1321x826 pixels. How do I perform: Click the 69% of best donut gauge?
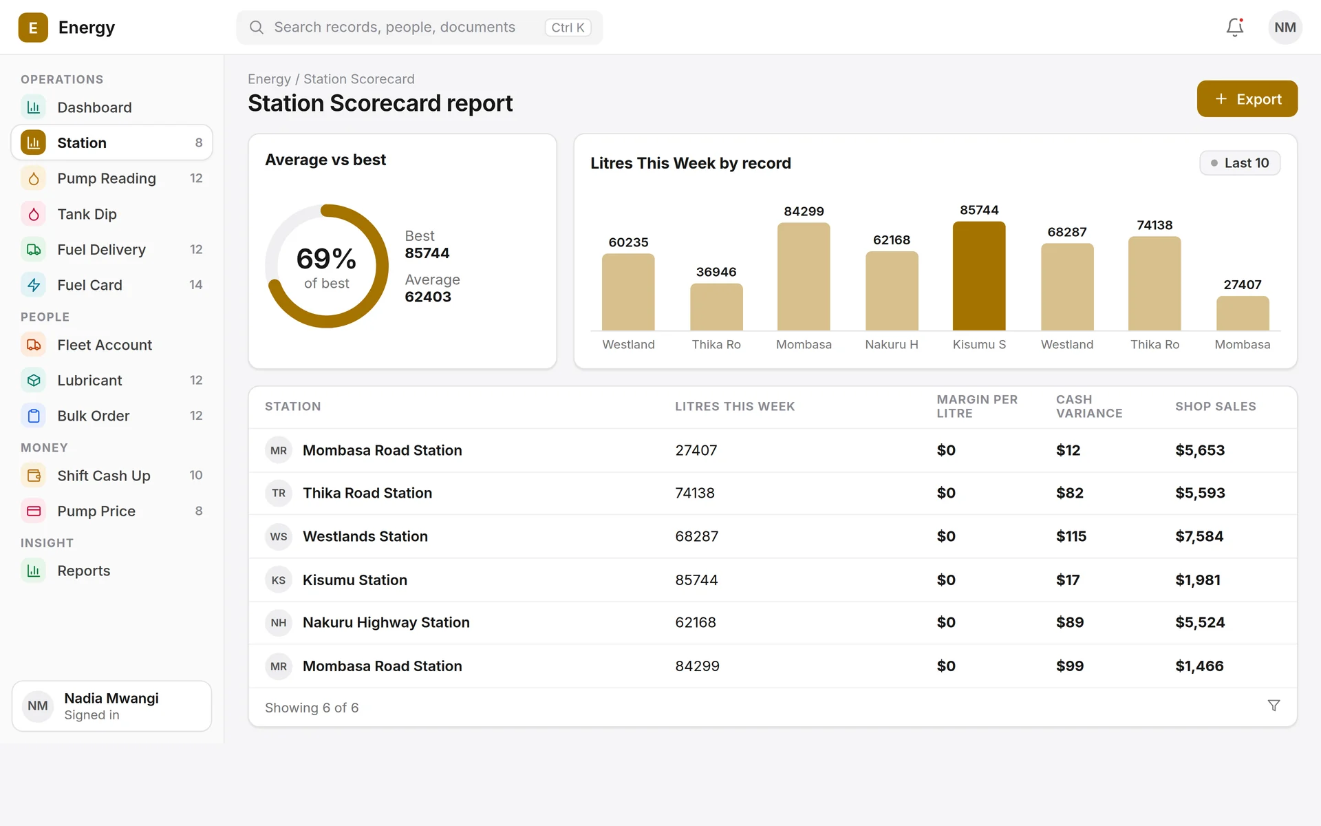327,266
